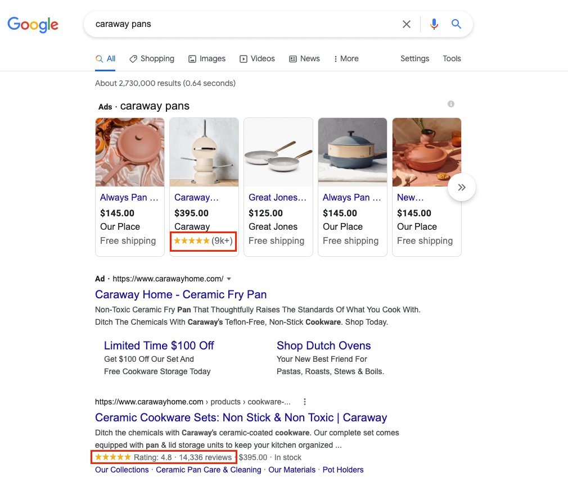
Task: Open the pink Always Pan product image
Action: point(130,152)
